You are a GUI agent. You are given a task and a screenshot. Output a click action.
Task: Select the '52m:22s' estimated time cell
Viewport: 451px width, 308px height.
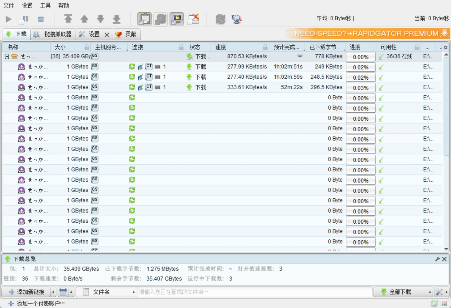pyautogui.click(x=292, y=87)
